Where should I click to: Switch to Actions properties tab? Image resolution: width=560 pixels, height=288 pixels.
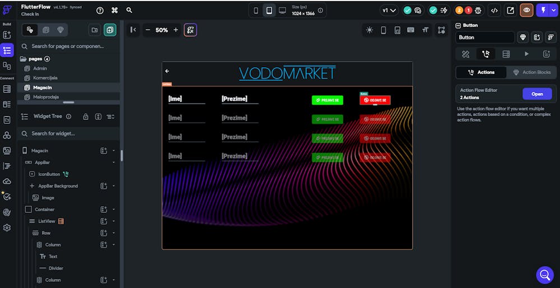tap(486, 54)
